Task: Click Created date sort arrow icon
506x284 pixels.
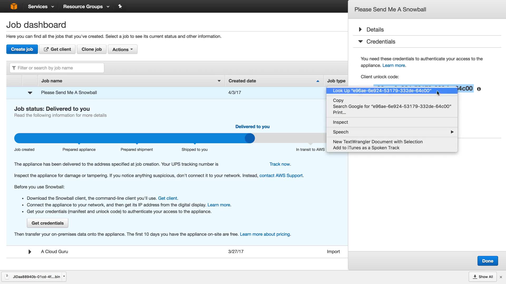Action: [318, 81]
